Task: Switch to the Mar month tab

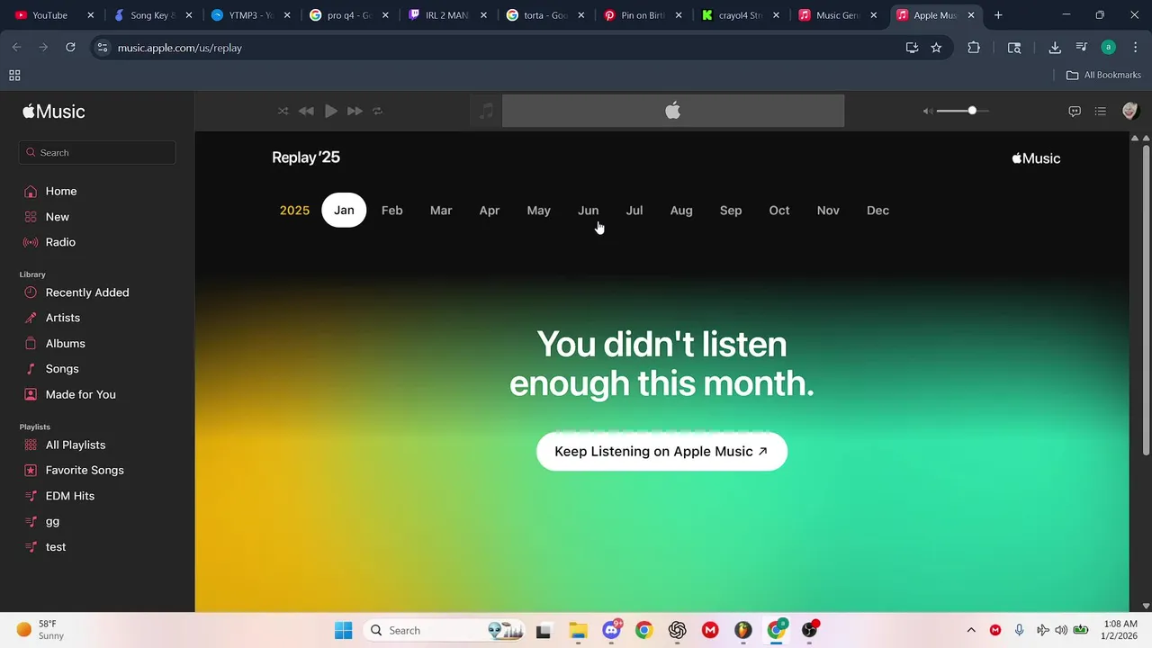Action: pos(441,210)
